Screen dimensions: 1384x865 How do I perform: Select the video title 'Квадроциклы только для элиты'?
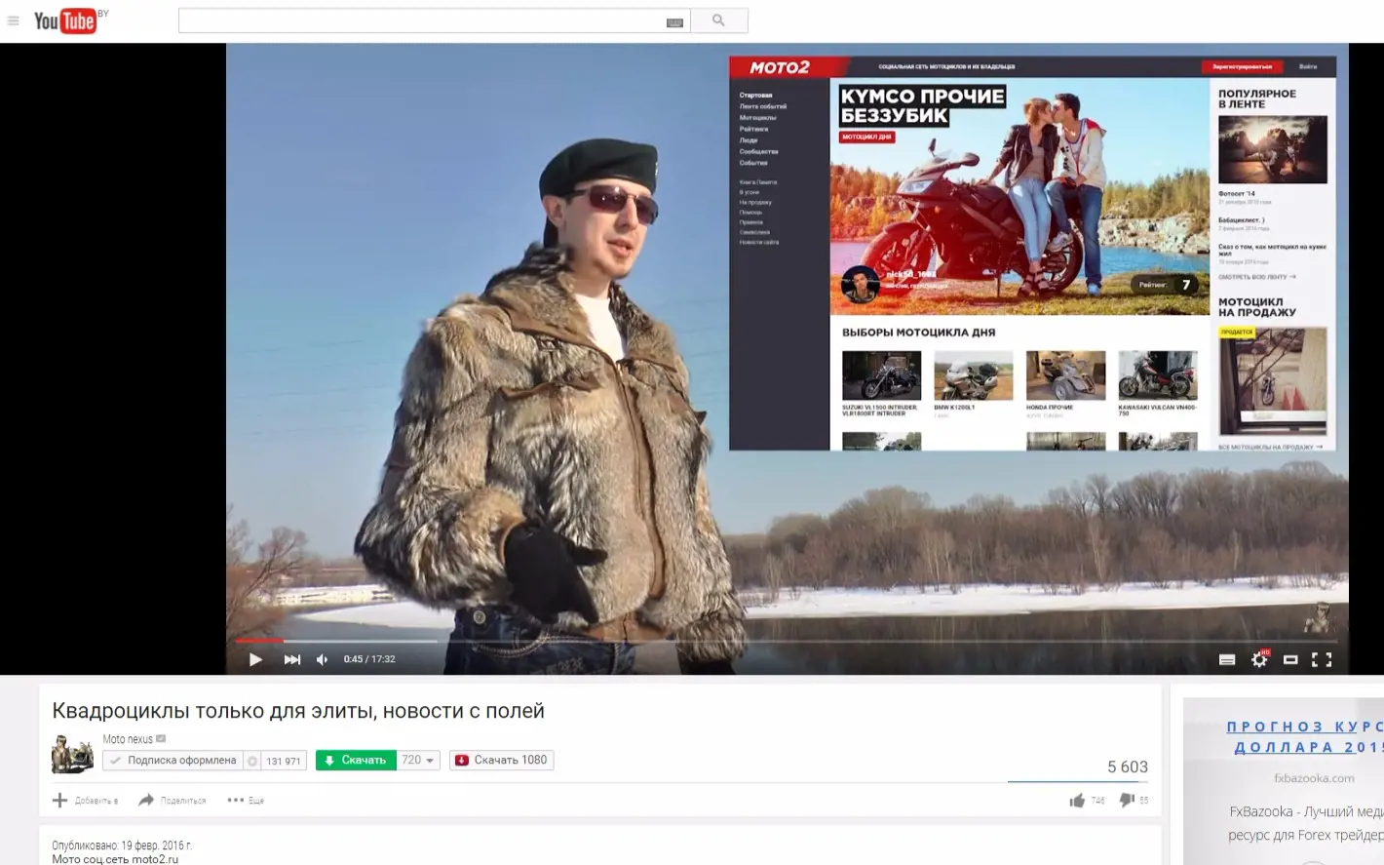[298, 711]
